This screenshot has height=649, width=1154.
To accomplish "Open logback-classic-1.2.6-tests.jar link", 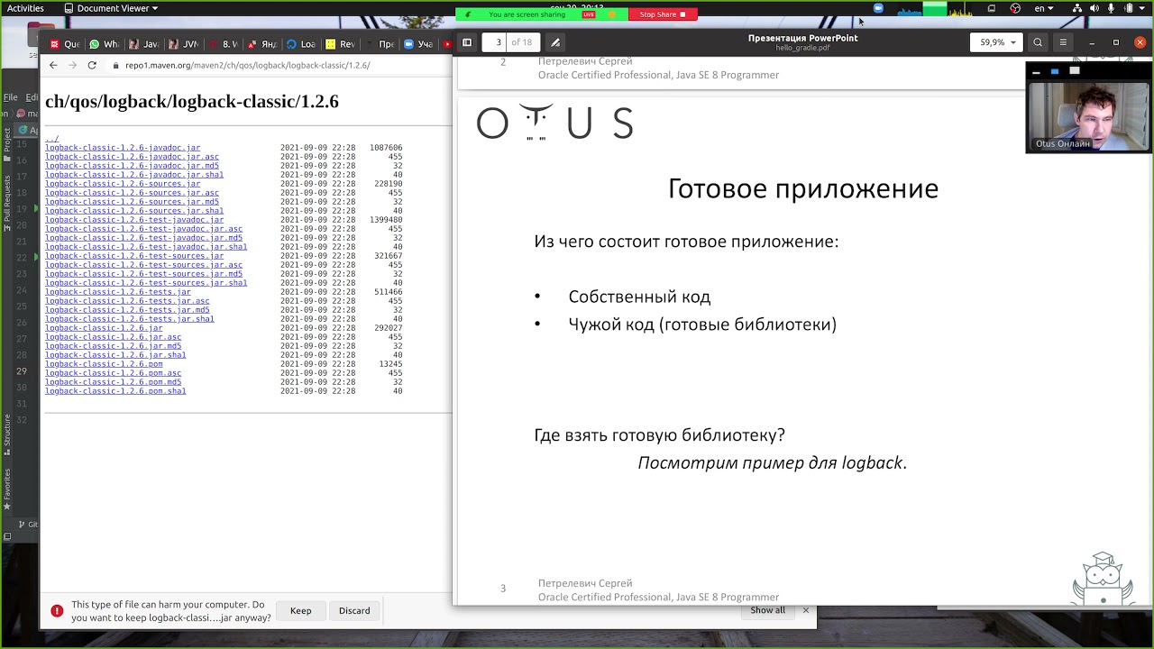I will click(118, 292).
